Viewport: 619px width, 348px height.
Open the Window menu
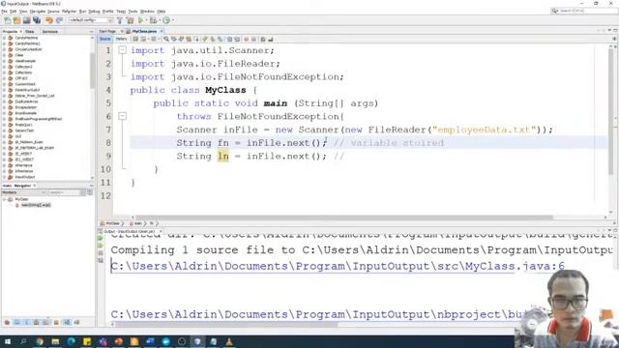click(147, 12)
